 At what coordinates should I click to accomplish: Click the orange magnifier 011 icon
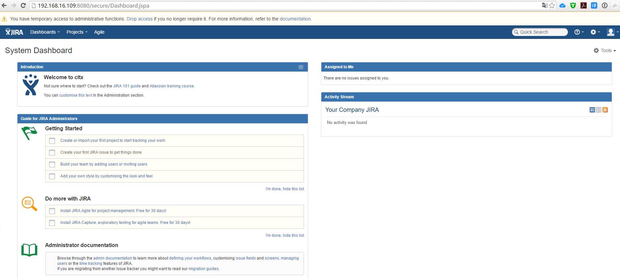[29, 204]
